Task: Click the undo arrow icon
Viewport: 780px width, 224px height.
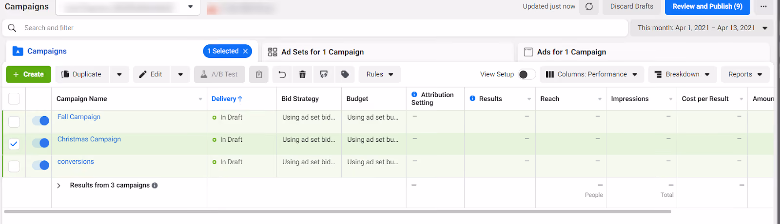Action: pos(282,74)
